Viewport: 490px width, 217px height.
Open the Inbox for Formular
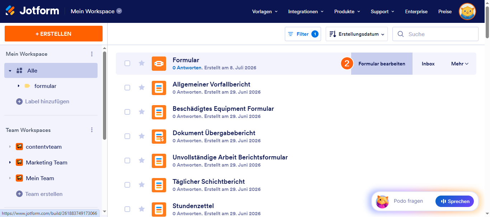pos(428,64)
